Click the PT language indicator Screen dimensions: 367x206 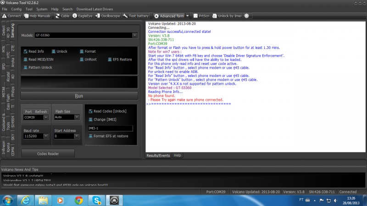click(x=301, y=200)
